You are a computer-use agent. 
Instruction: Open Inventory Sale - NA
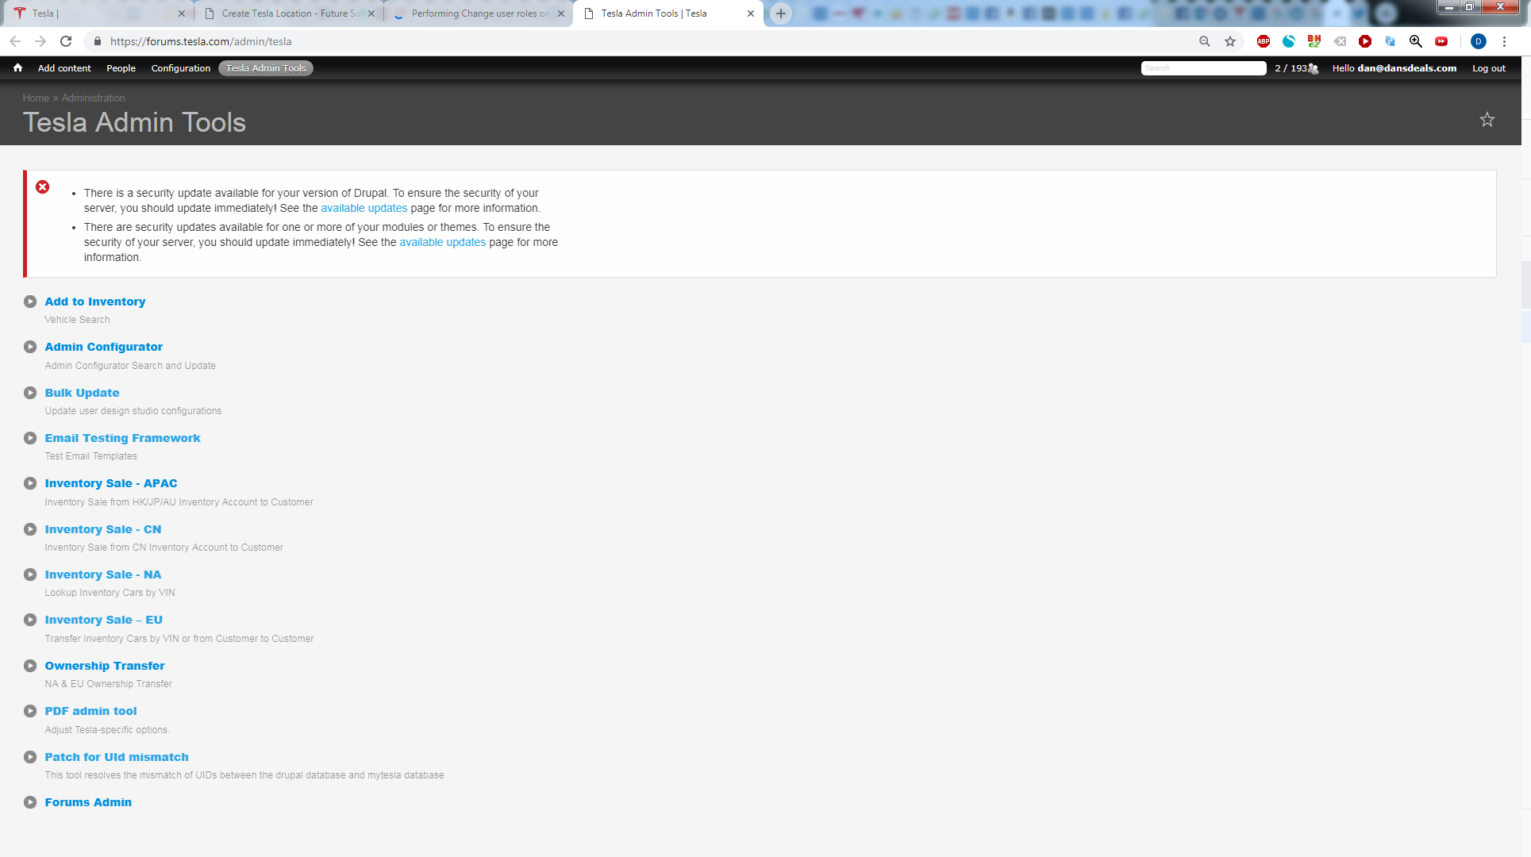103,575
